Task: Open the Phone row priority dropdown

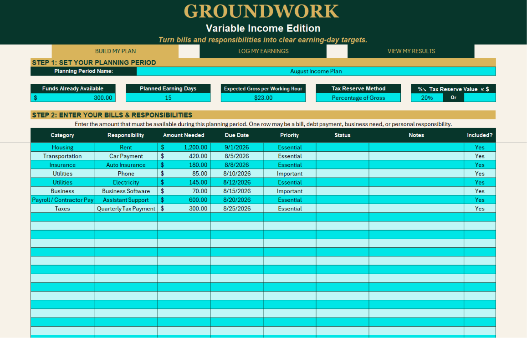Action: pyautogui.click(x=290, y=174)
